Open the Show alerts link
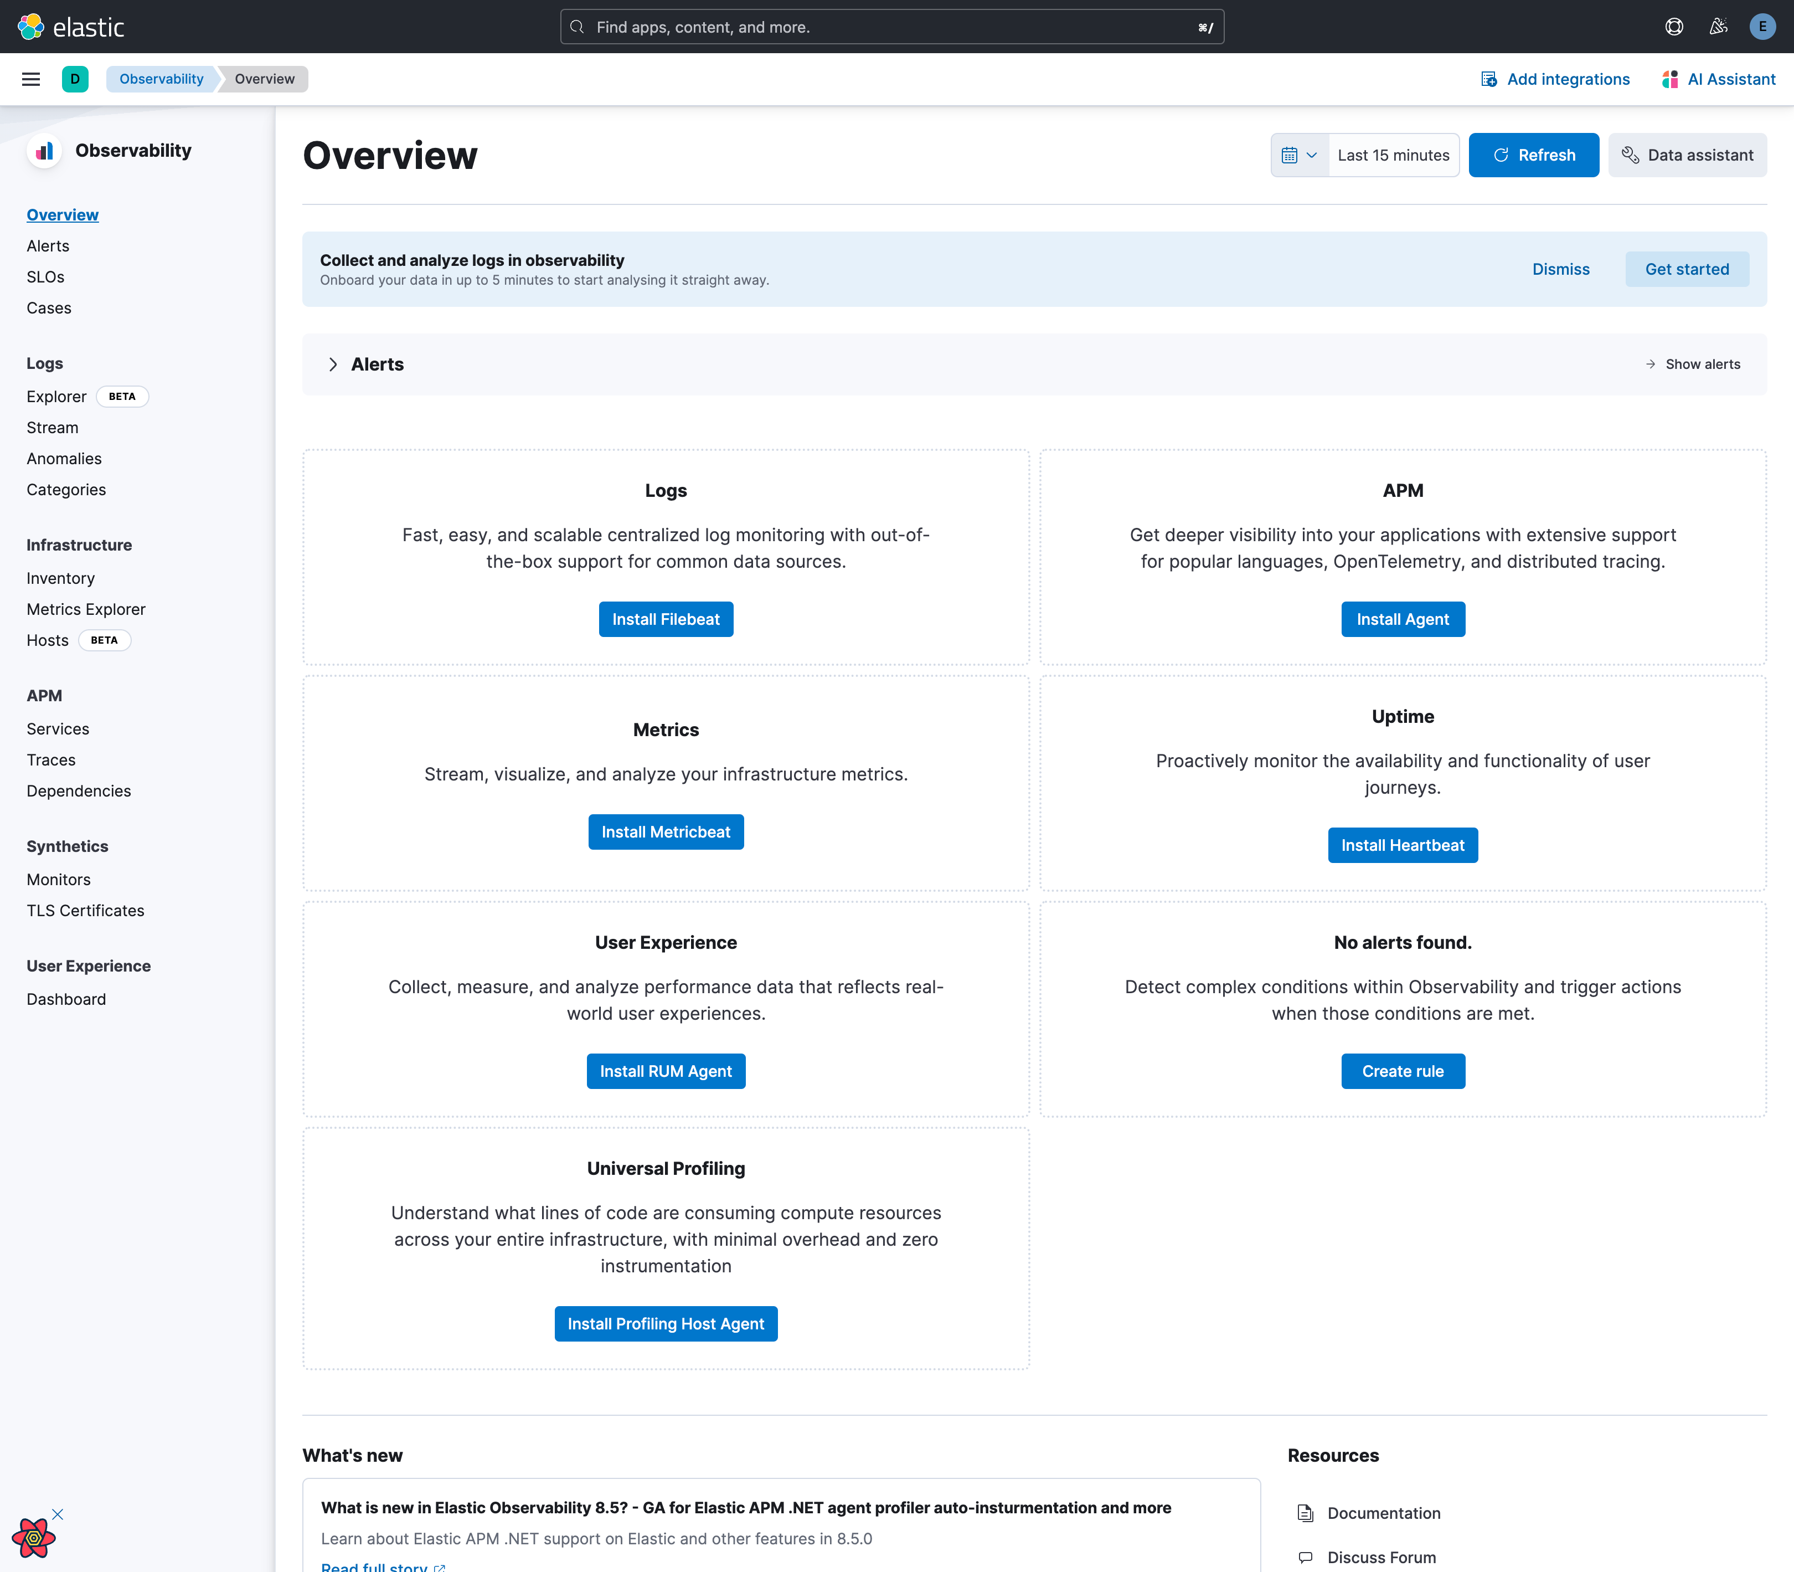The image size is (1794, 1572). pyautogui.click(x=1700, y=364)
